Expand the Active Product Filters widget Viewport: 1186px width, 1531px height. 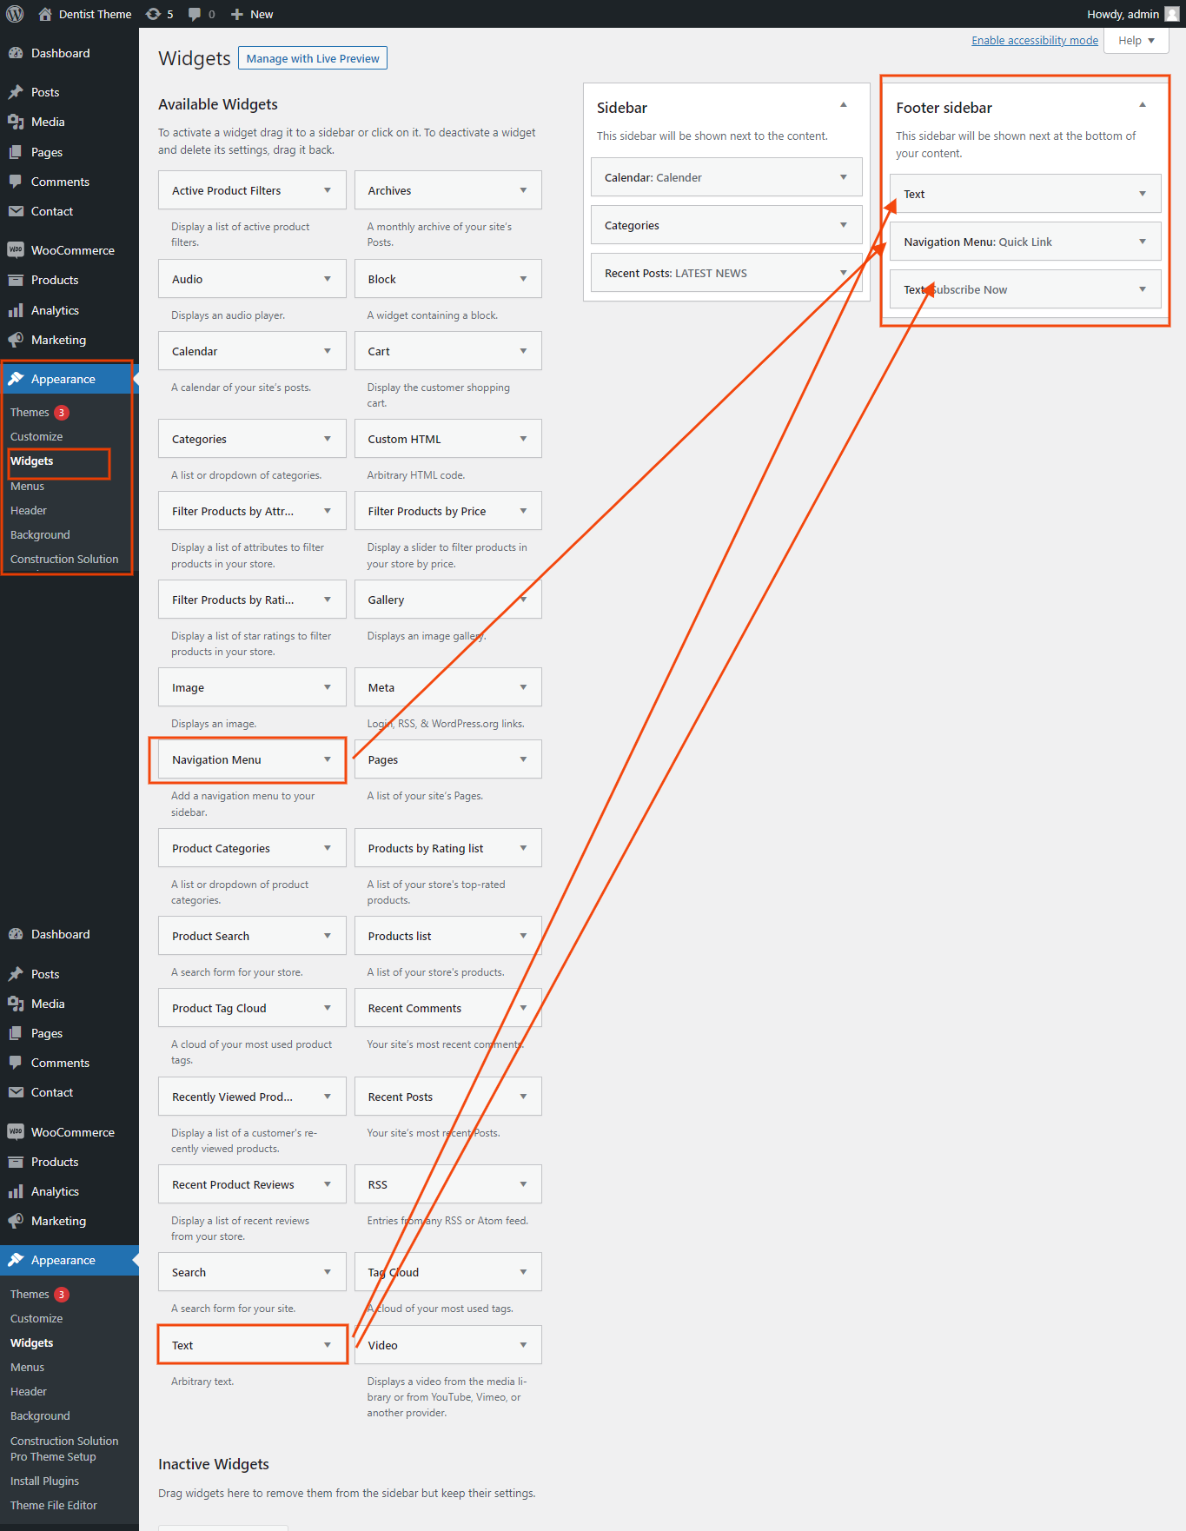(328, 190)
